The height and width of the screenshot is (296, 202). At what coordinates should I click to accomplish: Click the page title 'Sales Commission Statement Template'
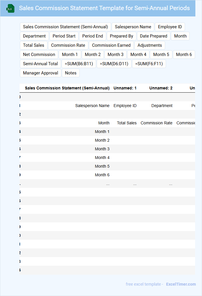click(104, 8)
